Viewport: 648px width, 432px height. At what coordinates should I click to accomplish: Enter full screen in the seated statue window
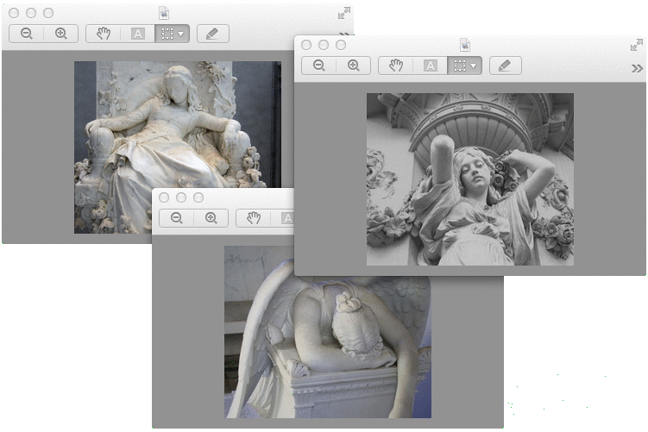[344, 13]
